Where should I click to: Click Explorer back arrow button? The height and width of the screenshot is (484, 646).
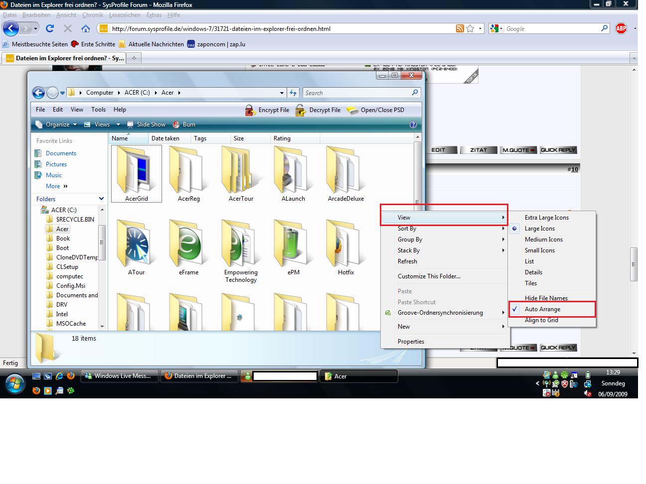coord(38,93)
